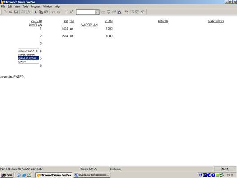The image size is (237, 178).
Task: Click the 'натисніть ENTER' prompt text
Action: (12, 77)
